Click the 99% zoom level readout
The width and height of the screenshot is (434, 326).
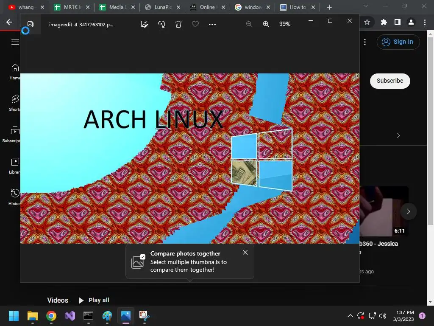click(284, 24)
